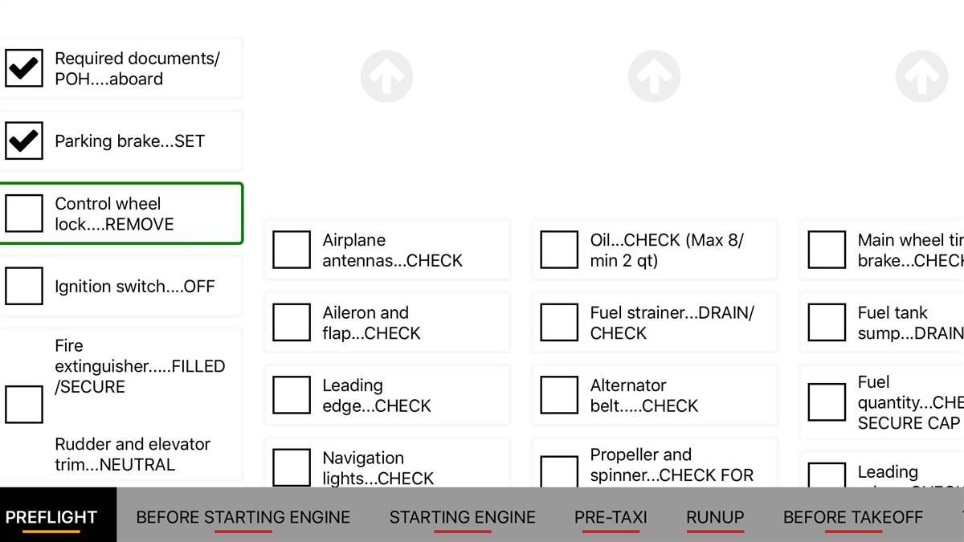This screenshot has width=964, height=542.
Task: Switch to BEFORE STARTING ENGINE tab
Action: point(243,517)
